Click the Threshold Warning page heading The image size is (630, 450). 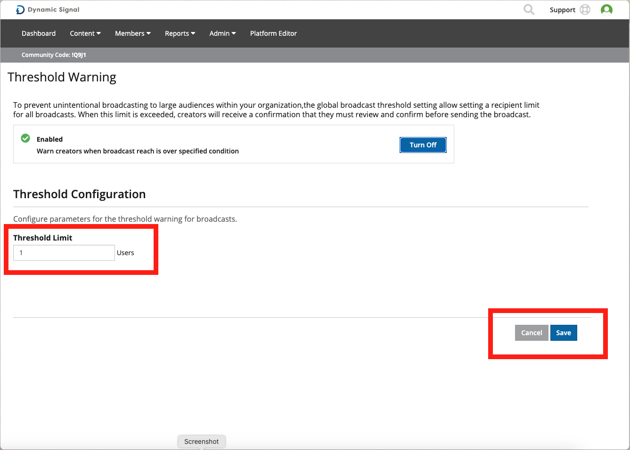click(x=62, y=77)
